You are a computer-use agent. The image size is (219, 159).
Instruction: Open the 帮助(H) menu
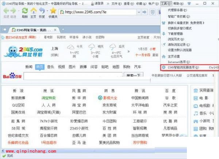[x=178, y=4]
